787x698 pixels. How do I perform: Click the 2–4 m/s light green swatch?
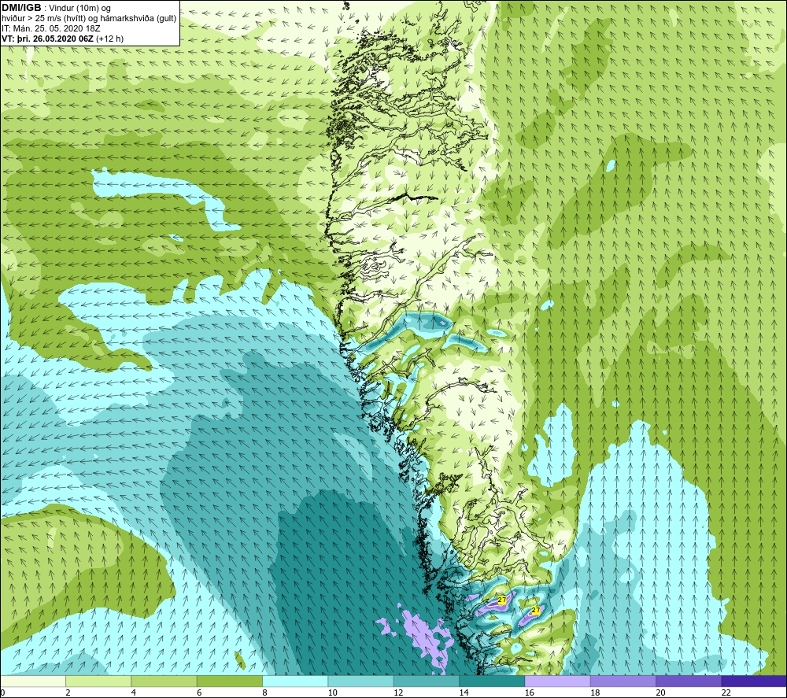(98, 681)
